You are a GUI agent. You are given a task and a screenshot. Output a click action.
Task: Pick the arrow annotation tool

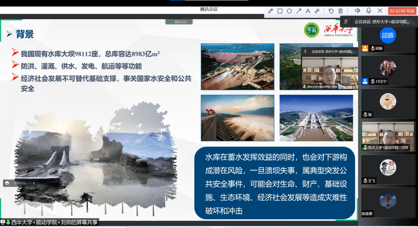pyautogui.click(x=299, y=11)
